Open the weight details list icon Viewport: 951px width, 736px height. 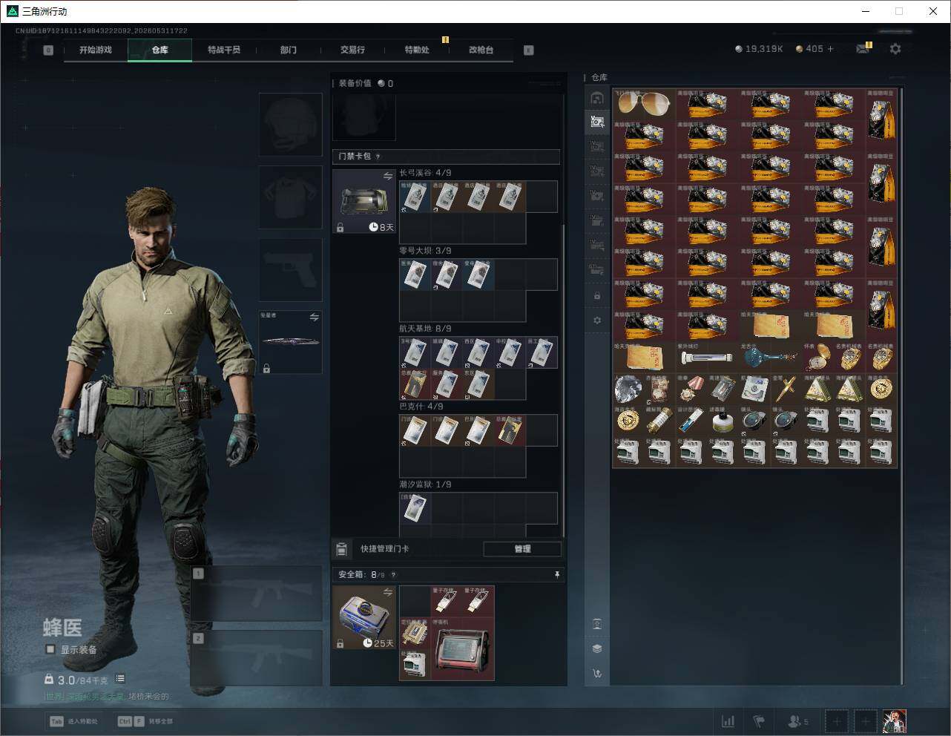click(x=120, y=678)
